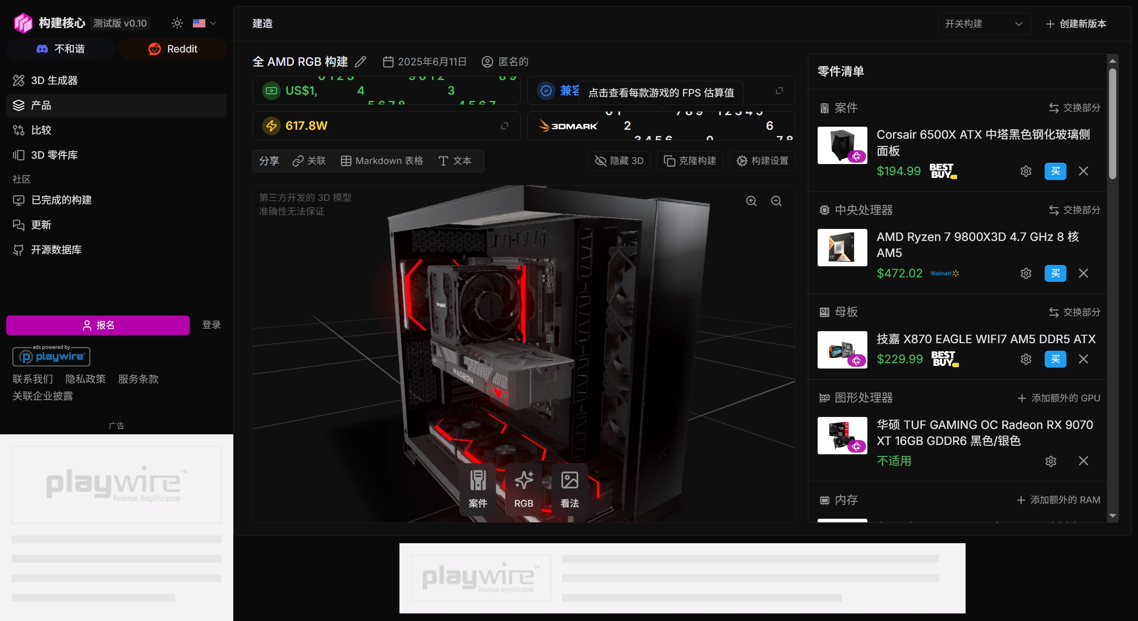Click the 登录 link
The height and width of the screenshot is (621, 1138).
[211, 325]
